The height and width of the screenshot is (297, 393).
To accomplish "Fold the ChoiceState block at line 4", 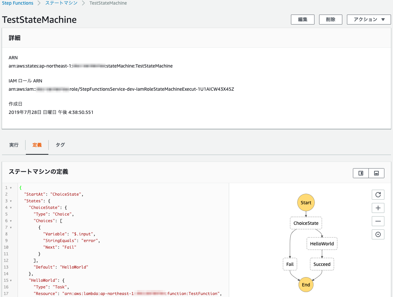I will [11, 208].
